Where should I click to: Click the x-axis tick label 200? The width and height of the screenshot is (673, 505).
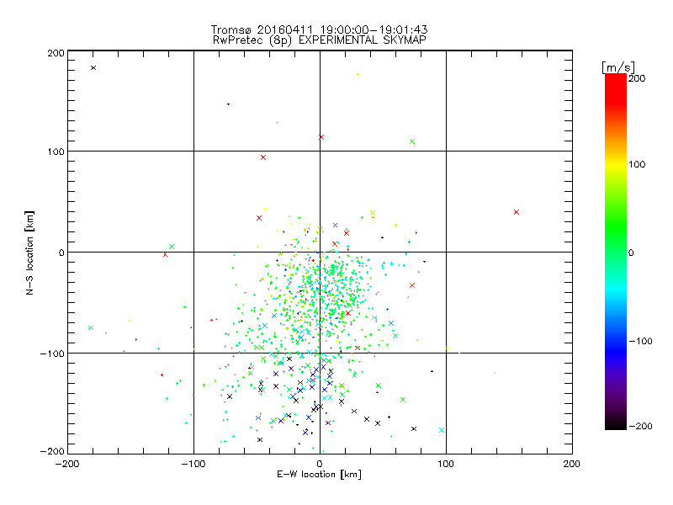[572, 464]
